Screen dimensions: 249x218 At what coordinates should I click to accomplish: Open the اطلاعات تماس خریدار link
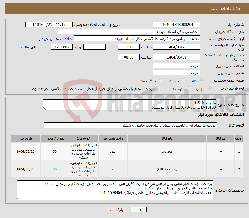click(56, 39)
